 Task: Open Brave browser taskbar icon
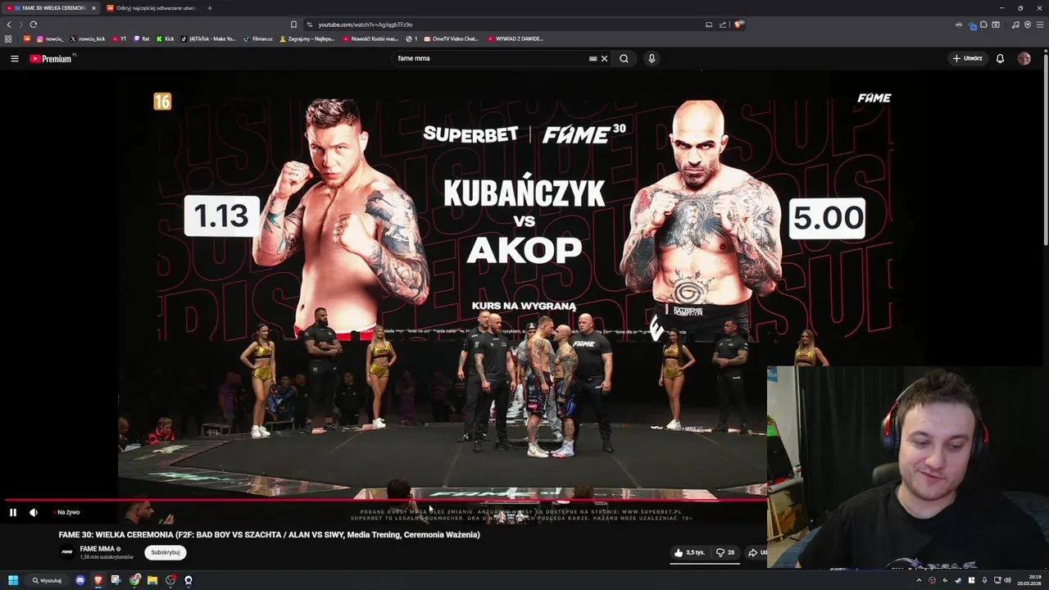coord(98,580)
